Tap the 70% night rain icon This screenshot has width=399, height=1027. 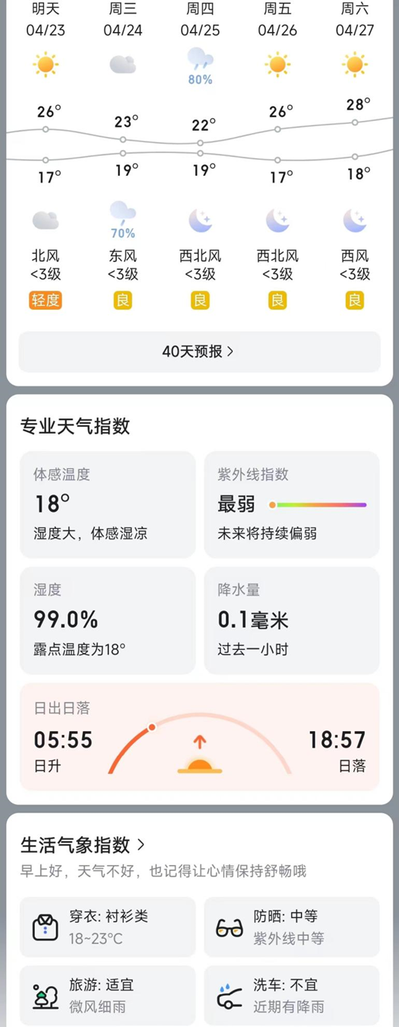[x=123, y=220]
